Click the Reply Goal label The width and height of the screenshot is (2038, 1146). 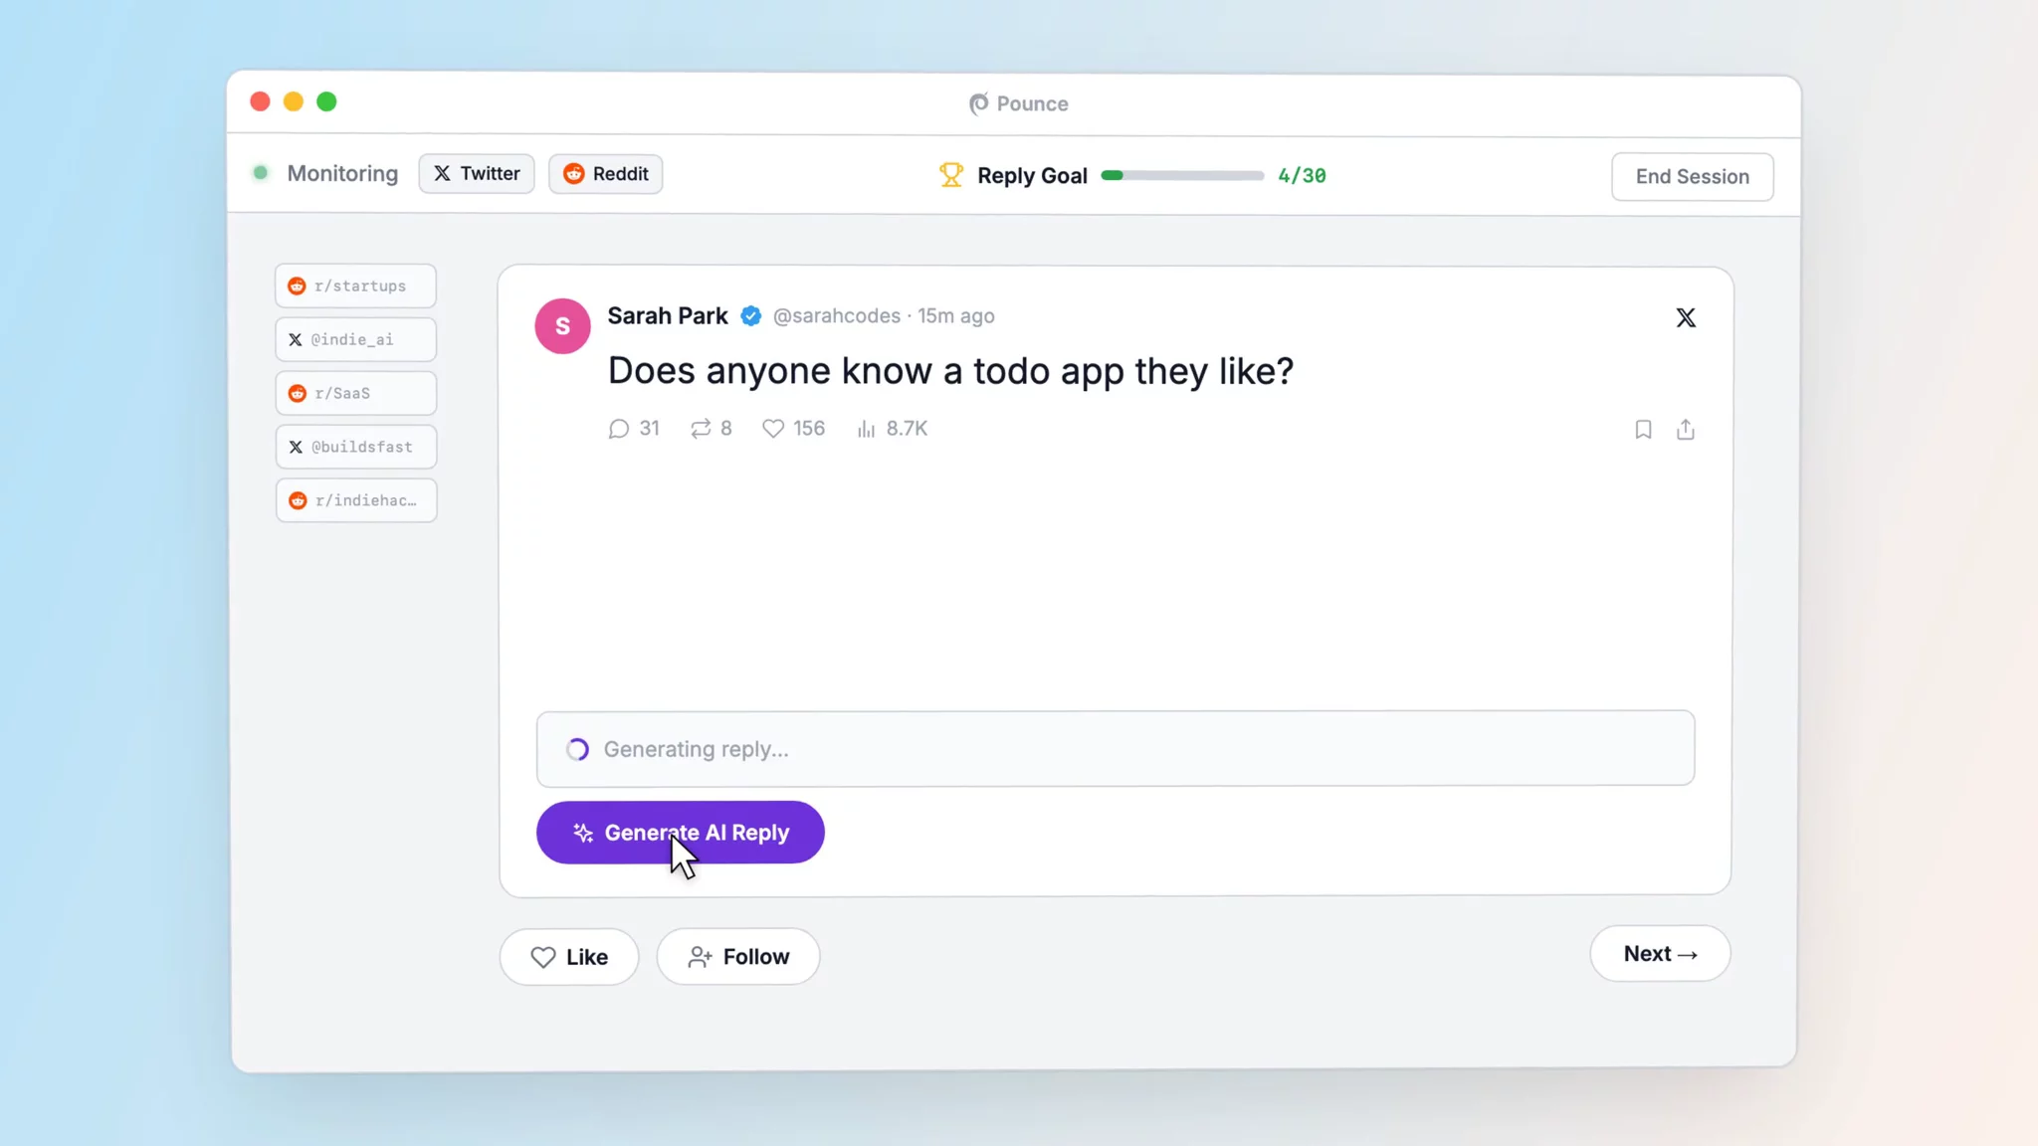click(x=1032, y=176)
